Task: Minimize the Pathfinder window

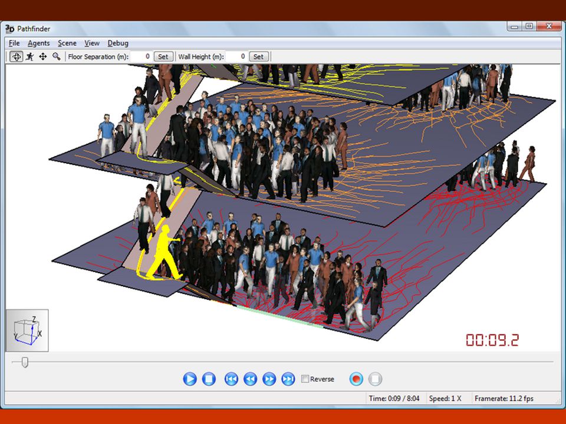Action: 514,26
